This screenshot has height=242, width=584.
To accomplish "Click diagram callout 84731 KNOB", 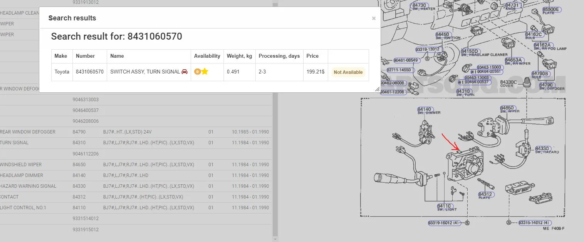I will pyautogui.click(x=513, y=6).
